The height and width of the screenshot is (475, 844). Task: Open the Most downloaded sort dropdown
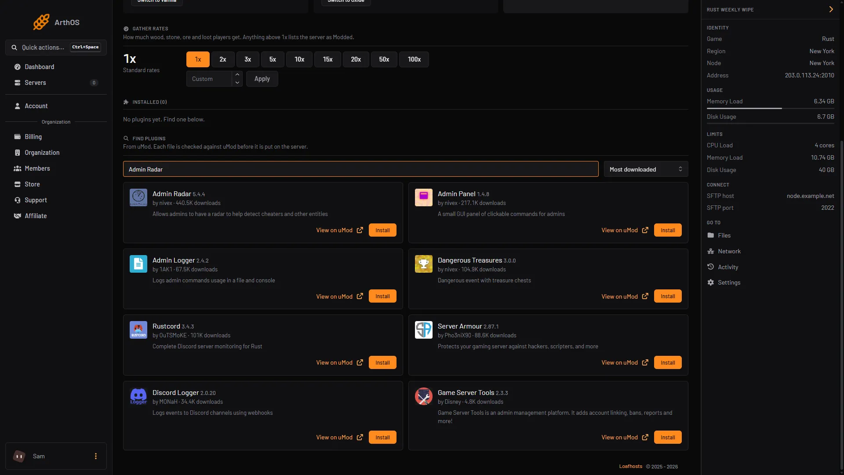point(646,169)
